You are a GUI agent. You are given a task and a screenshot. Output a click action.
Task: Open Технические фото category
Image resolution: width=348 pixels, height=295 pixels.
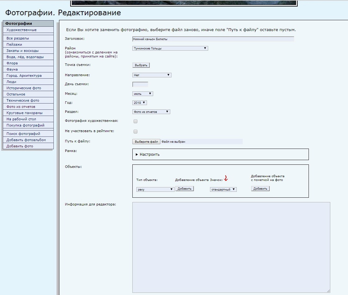tap(28, 100)
